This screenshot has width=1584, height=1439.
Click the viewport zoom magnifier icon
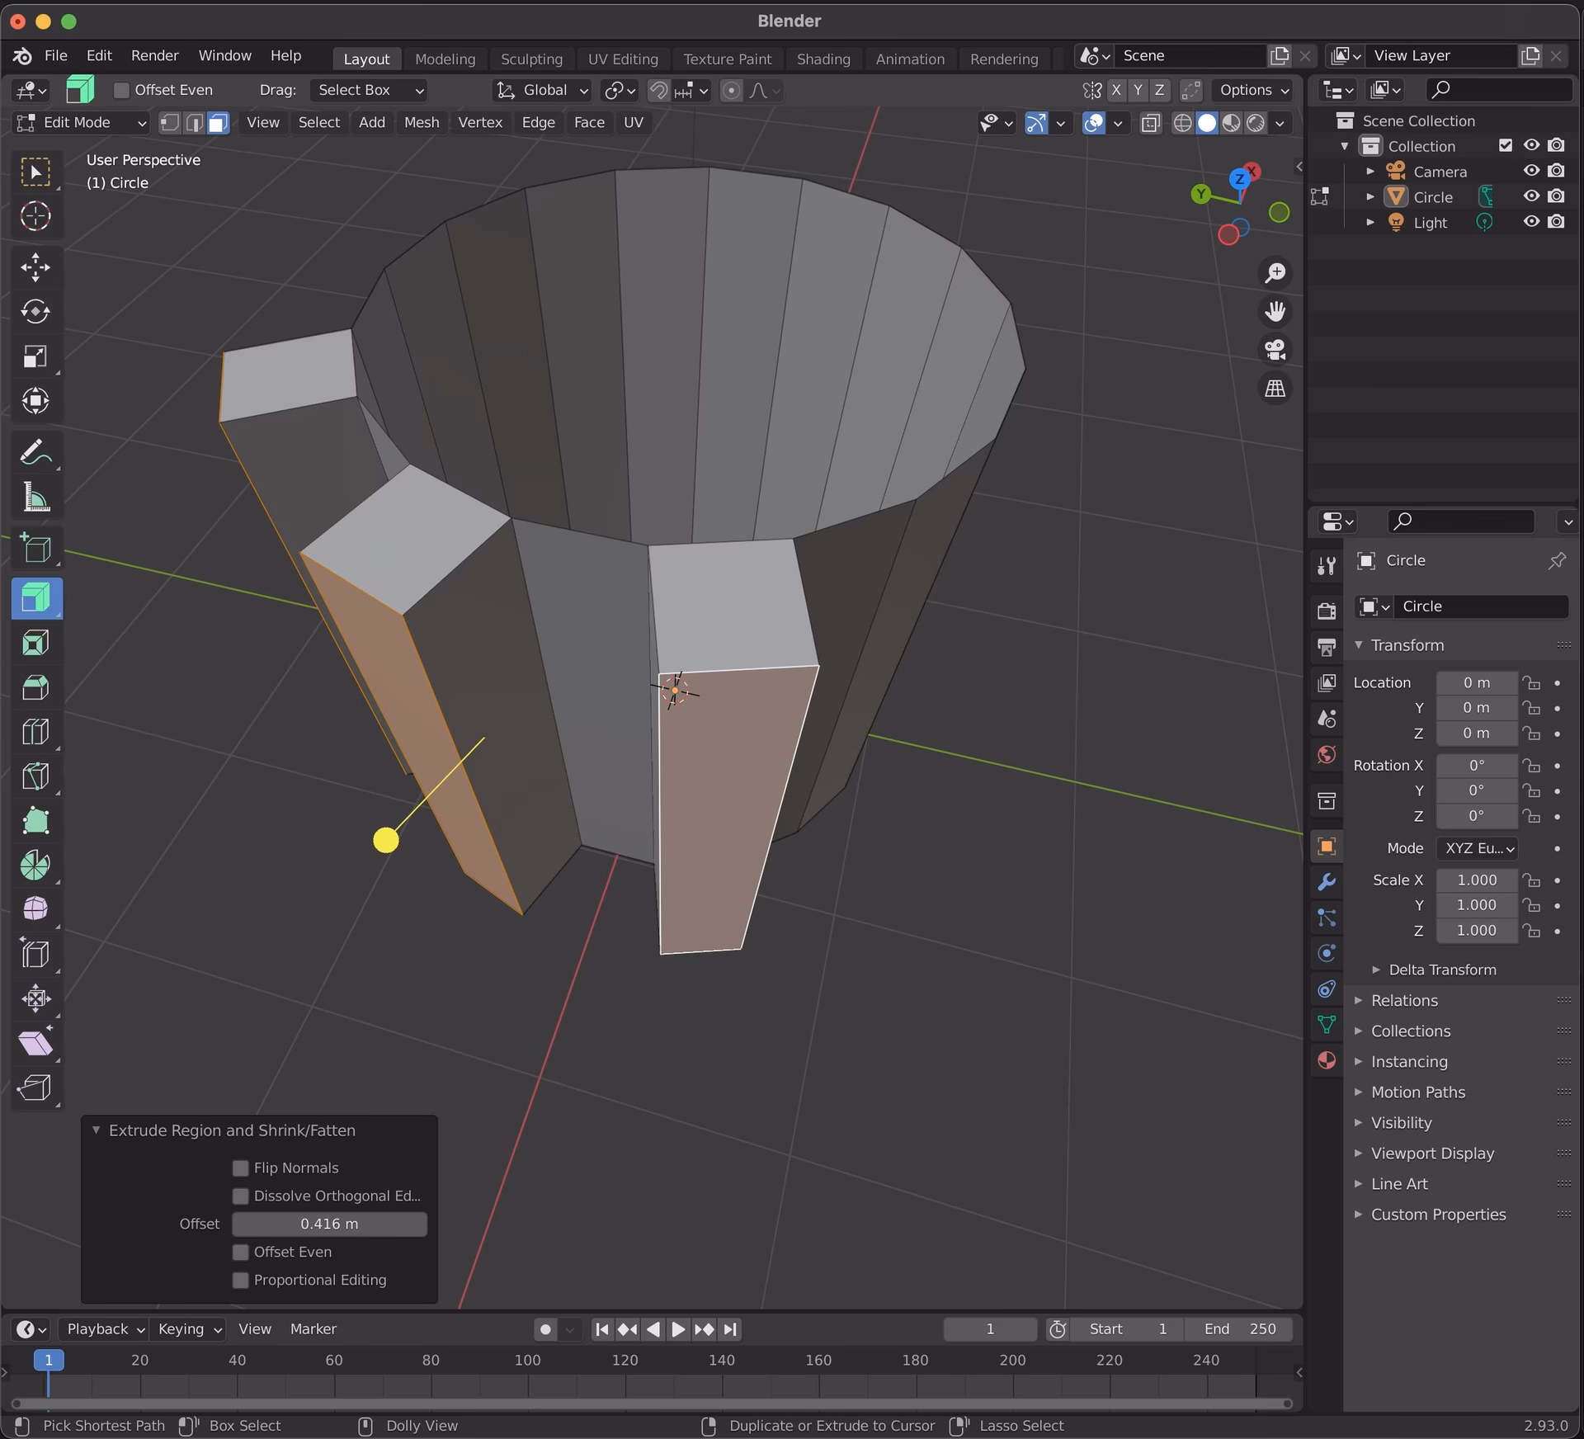tap(1275, 272)
